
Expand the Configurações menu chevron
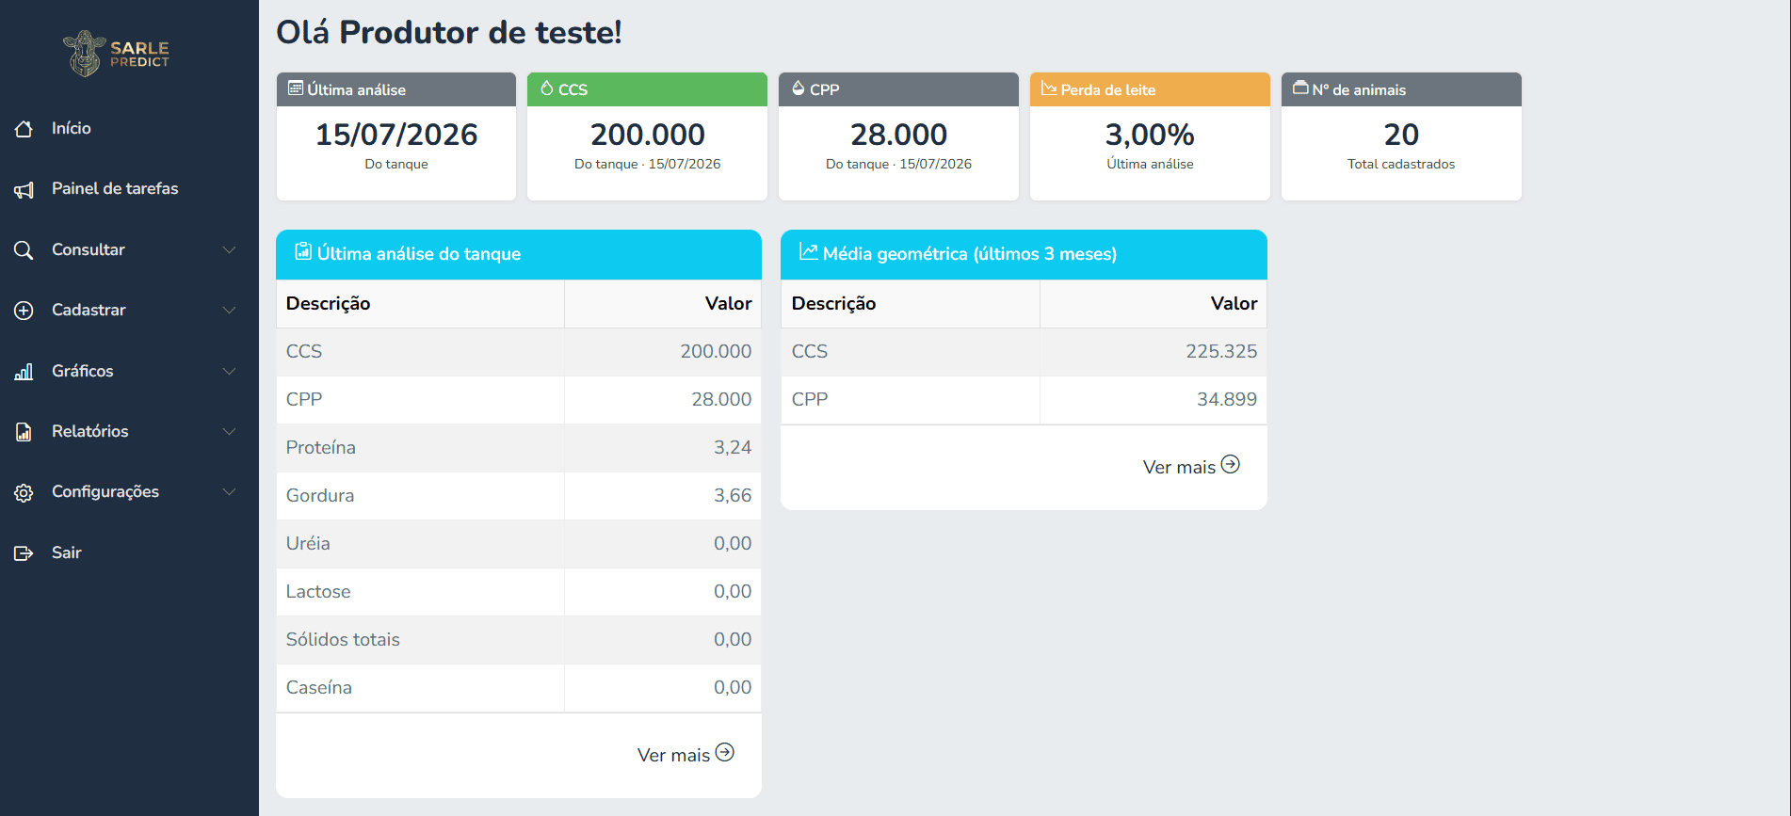229,491
